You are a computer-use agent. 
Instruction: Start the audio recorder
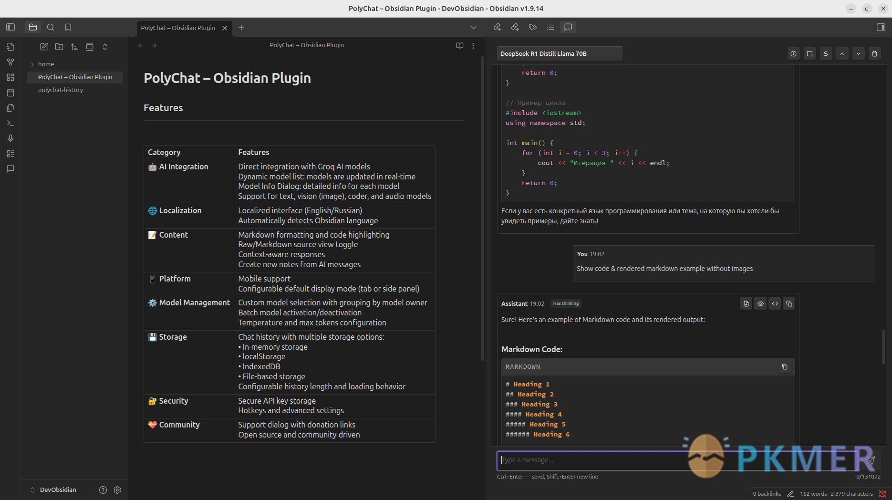10,138
